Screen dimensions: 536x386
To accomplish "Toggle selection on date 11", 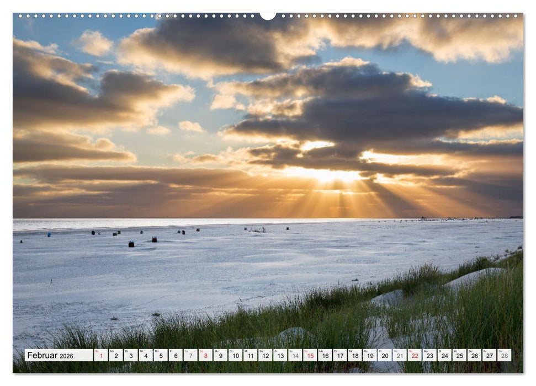I will coord(252,357).
